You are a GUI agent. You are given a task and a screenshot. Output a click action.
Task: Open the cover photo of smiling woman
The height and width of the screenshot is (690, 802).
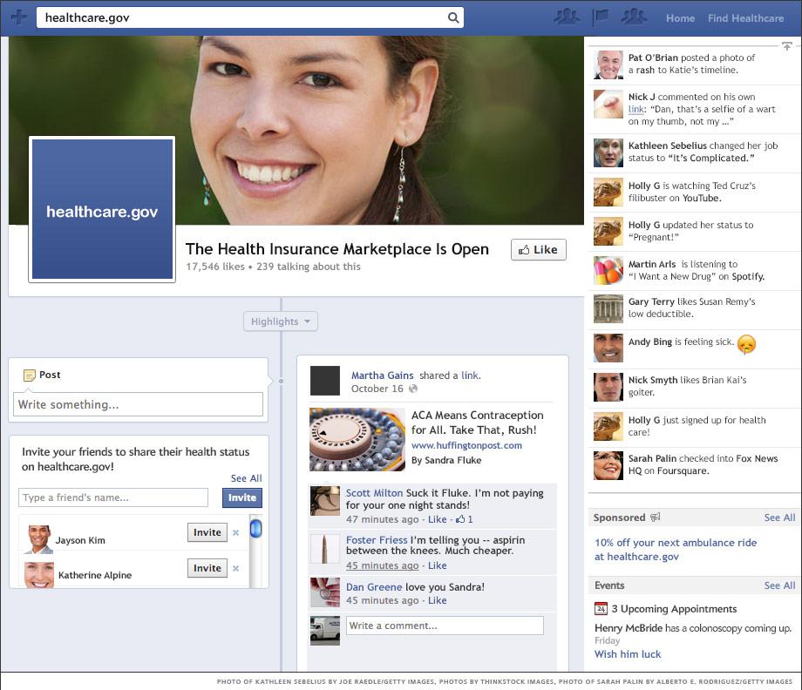pos(296,131)
